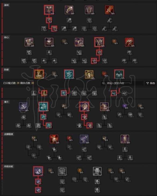Select the flaming horn ultimate skill 1/1
This screenshot has width=157, height=196.
coord(38,171)
